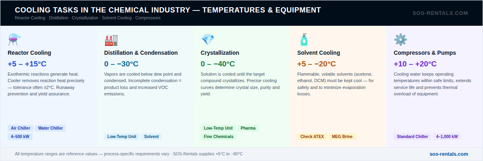Click the Crystallization gem icon
This screenshot has height=161, width=483.
pyautogui.click(x=207, y=39)
